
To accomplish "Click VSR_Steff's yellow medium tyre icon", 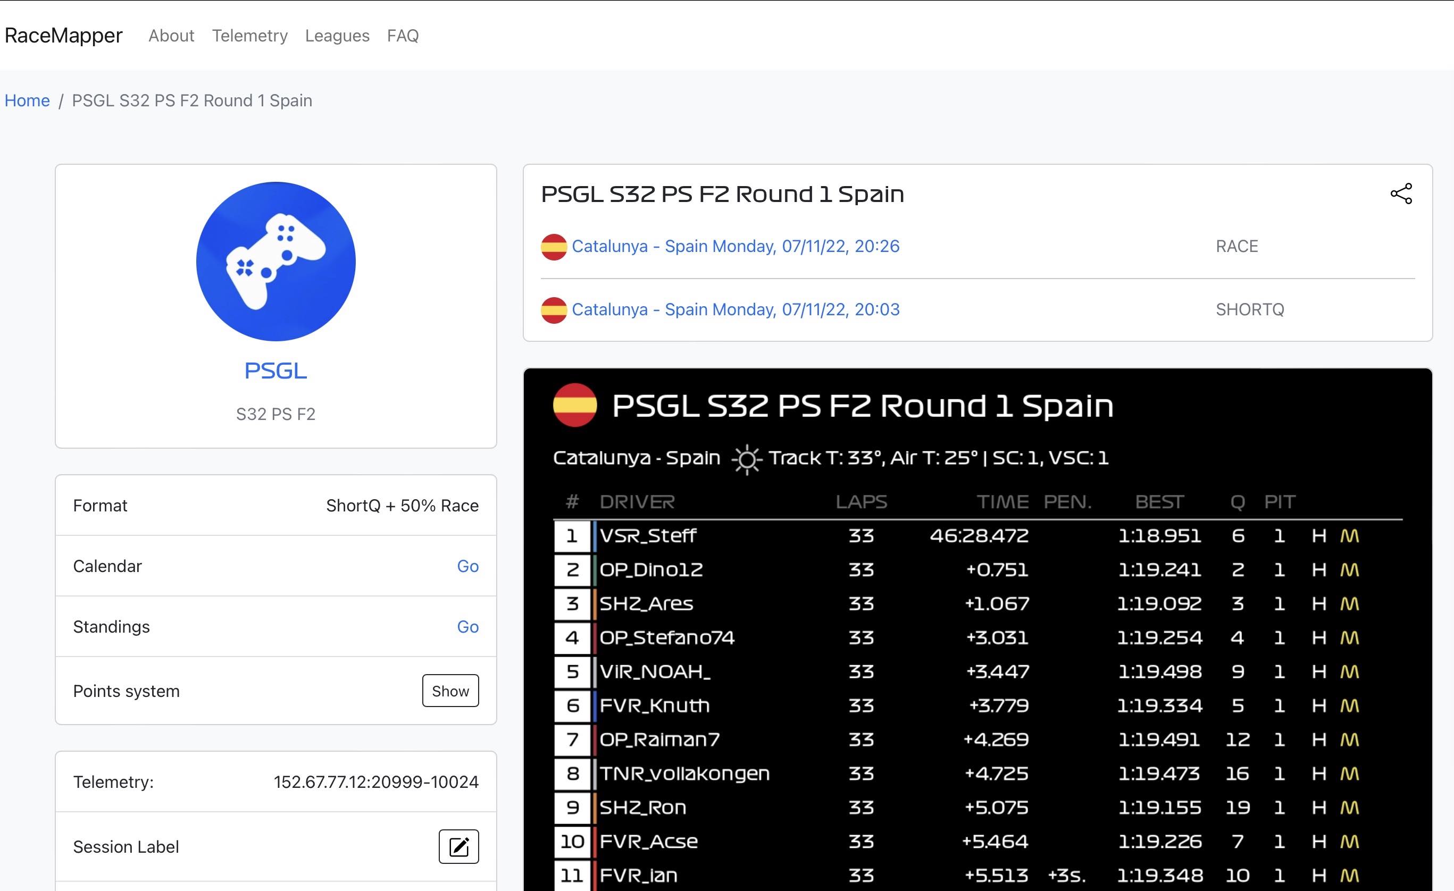I will click(x=1350, y=536).
